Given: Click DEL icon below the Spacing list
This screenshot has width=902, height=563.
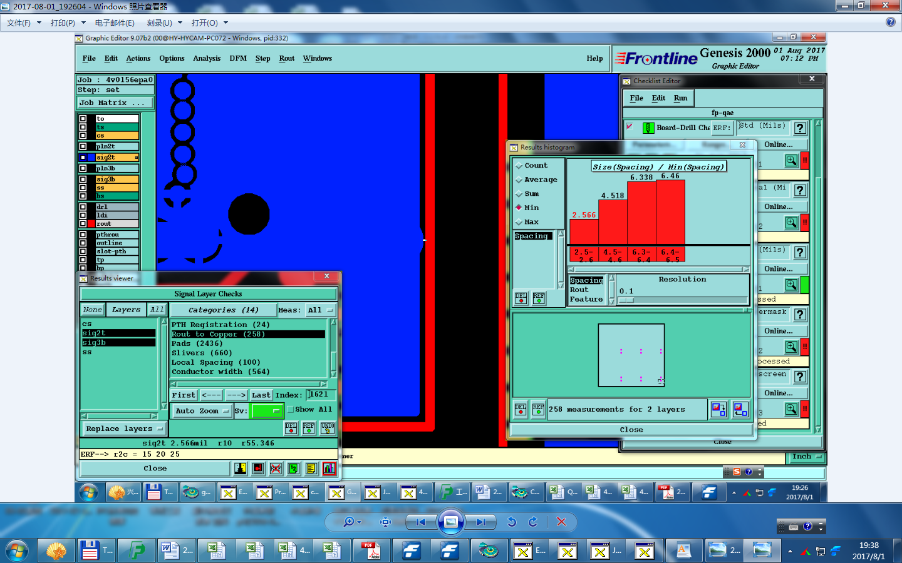Looking at the screenshot, I should 521,298.
